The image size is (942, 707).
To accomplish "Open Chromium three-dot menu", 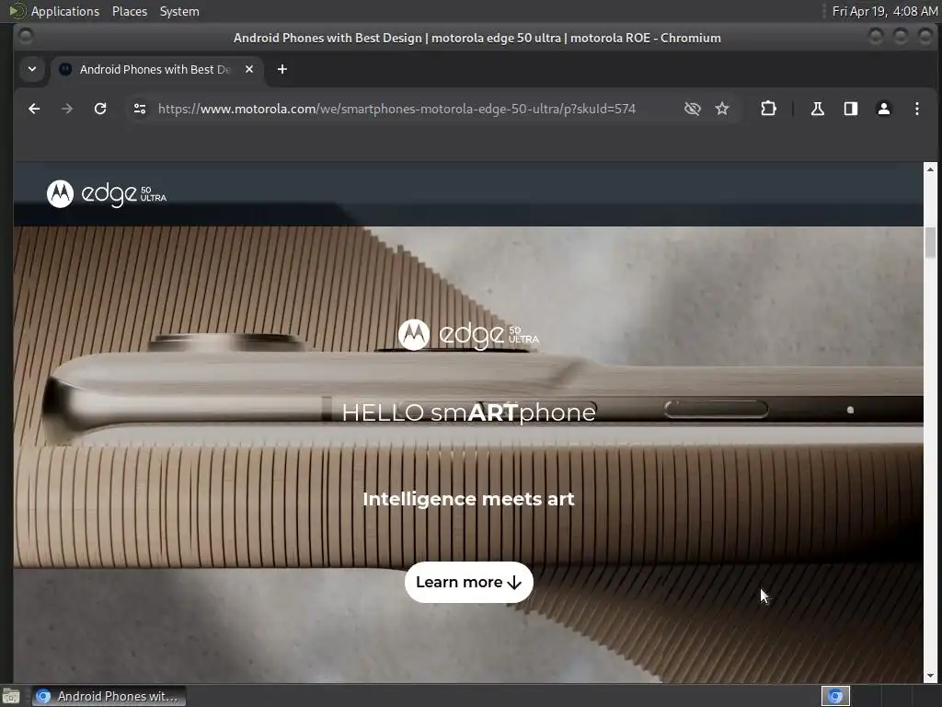I will tap(917, 109).
